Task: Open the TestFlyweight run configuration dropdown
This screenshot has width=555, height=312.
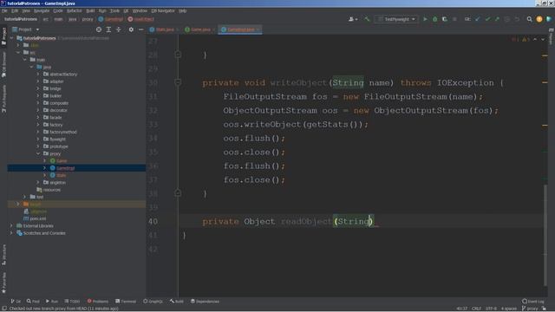Action: [x=396, y=19]
